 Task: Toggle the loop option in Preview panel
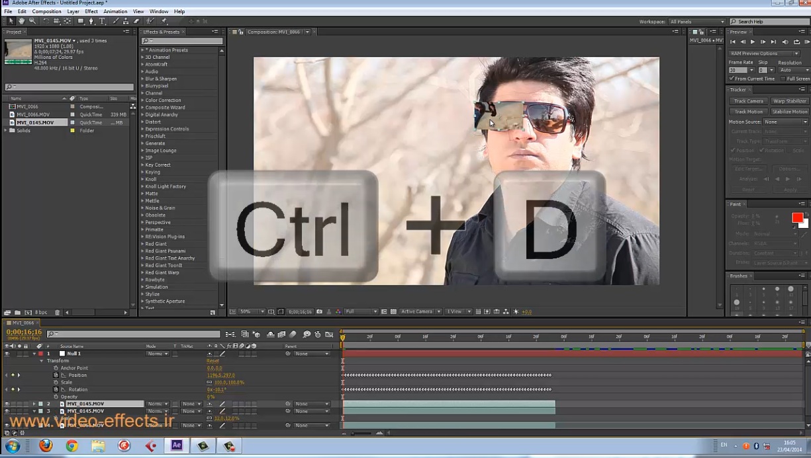point(797,42)
